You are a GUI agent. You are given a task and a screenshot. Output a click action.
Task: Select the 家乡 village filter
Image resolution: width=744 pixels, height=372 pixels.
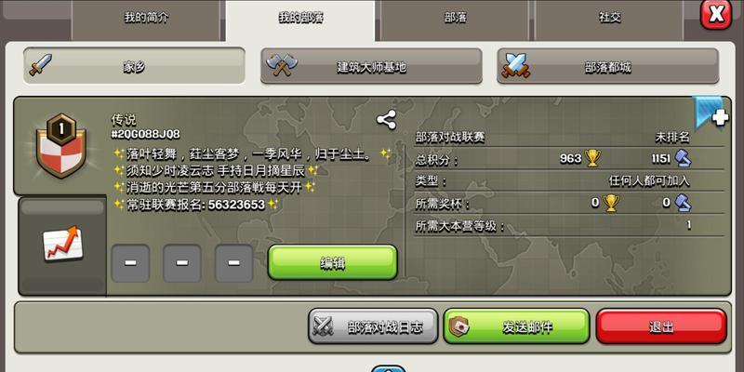click(x=134, y=66)
